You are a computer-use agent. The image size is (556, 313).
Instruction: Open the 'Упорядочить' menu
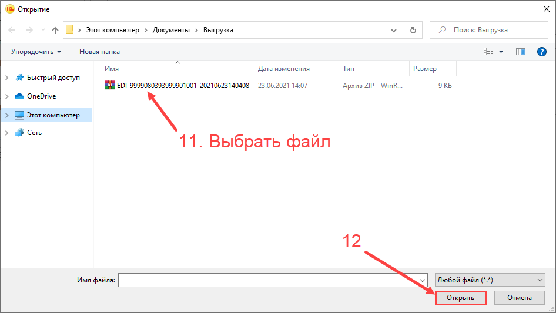(x=36, y=52)
